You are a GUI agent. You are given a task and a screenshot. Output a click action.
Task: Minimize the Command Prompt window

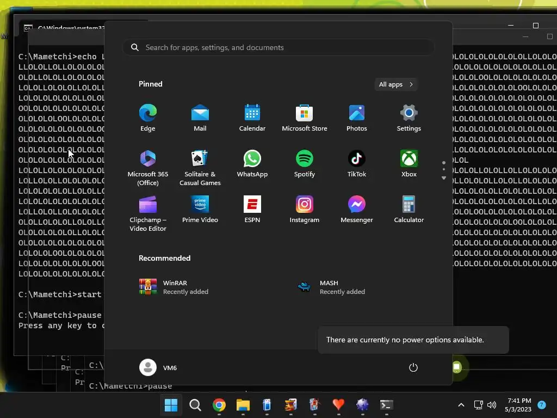pyautogui.click(x=511, y=26)
